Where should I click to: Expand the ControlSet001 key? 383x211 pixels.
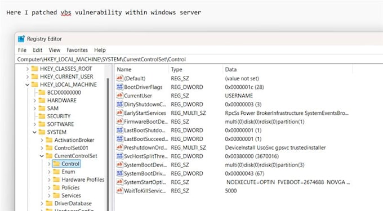pos(42,148)
